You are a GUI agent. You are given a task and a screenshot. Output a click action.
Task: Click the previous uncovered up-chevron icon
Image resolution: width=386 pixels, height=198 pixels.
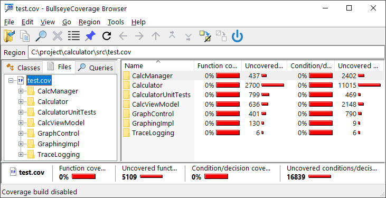172,35
